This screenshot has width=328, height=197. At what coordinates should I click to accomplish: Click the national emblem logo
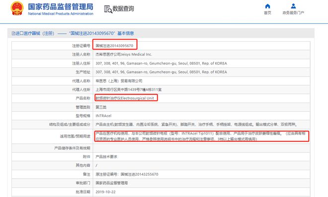[17, 8]
